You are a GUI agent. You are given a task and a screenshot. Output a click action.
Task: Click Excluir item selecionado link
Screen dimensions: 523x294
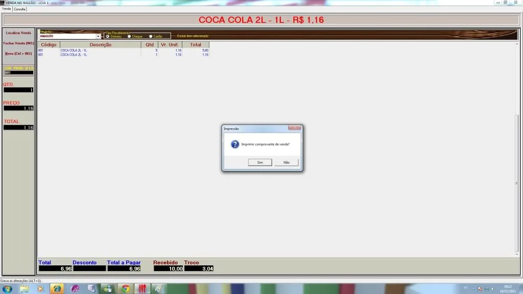[193, 36]
